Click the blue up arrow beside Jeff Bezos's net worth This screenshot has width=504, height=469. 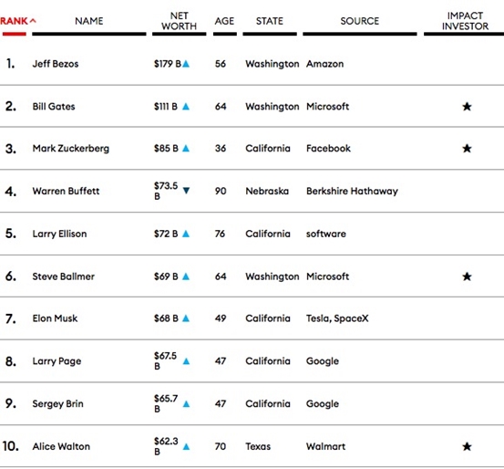(186, 64)
